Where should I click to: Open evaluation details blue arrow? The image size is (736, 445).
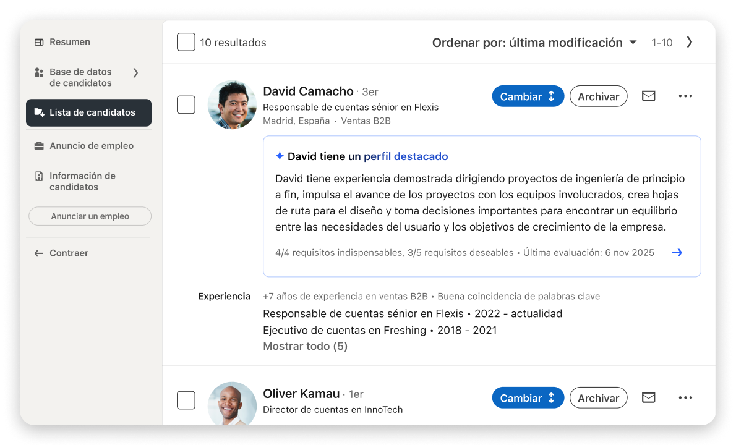point(677,253)
